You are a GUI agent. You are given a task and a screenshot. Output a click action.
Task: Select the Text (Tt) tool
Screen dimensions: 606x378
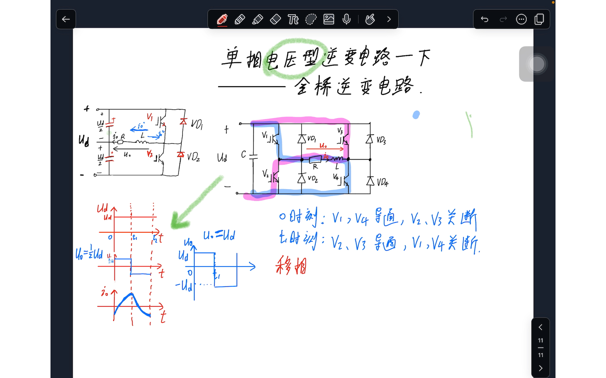[293, 19]
